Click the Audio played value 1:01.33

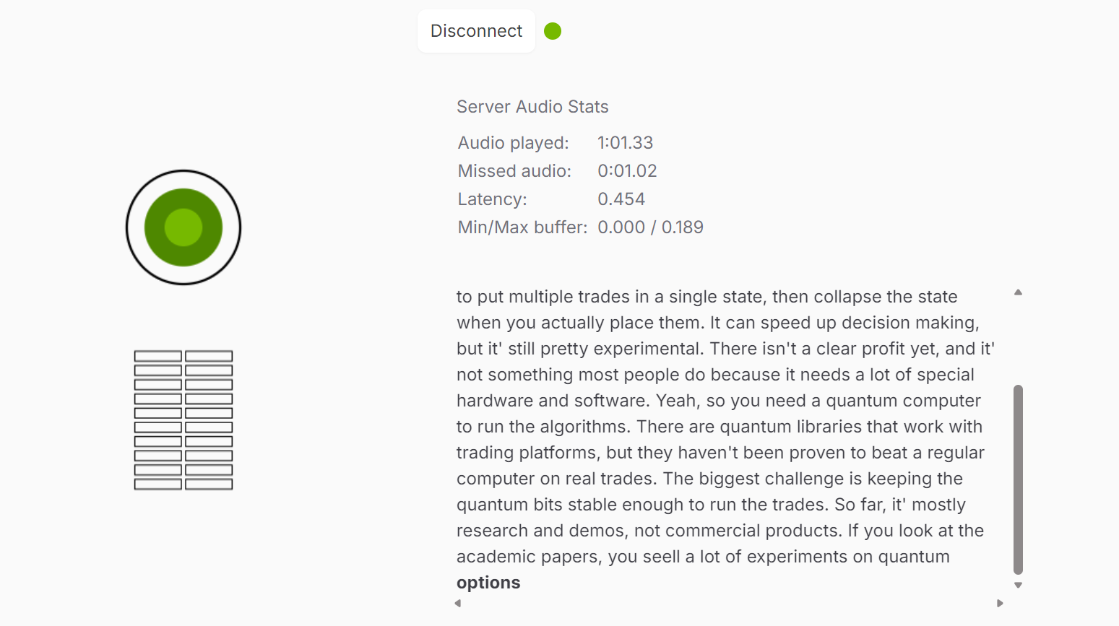point(625,143)
